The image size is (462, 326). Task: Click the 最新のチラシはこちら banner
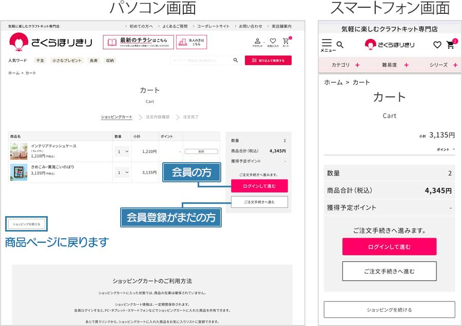(138, 42)
